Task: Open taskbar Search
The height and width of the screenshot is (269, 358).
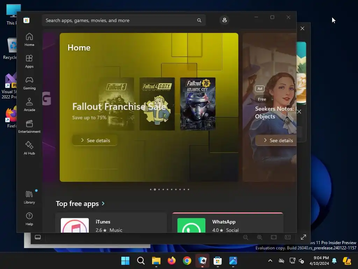Action: [141, 261]
